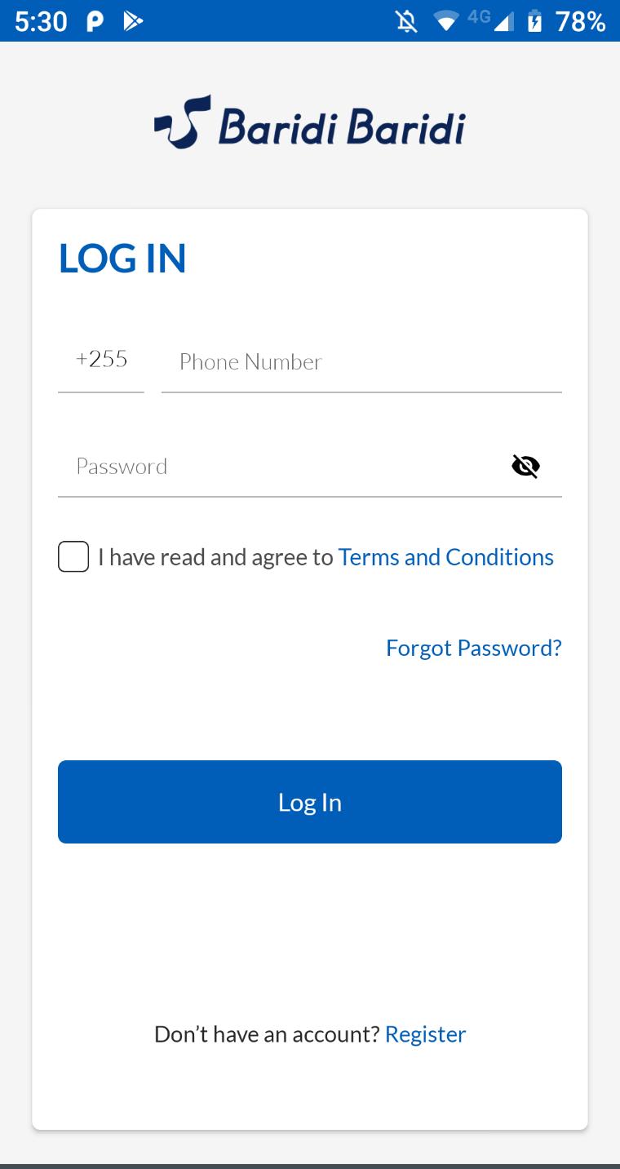Check the Terms and Conditions agreement box

pyautogui.click(x=73, y=557)
